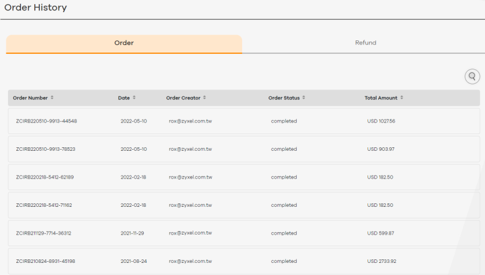Select the Order tab
The image size is (485, 275).
point(124,44)
